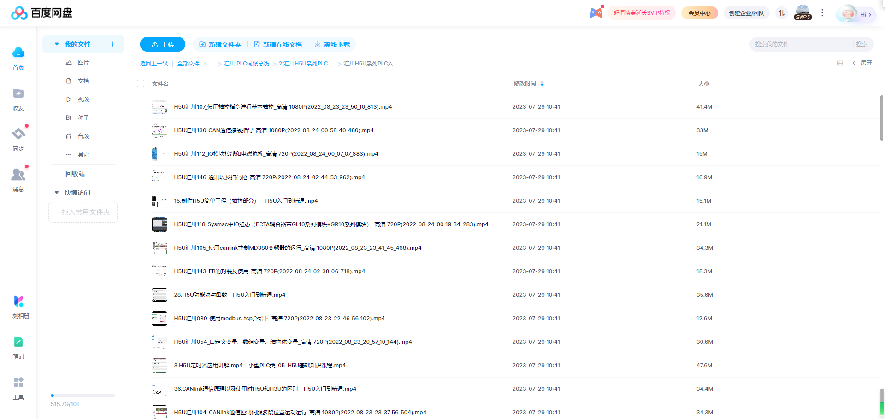The image size is (885, 419).
Task: Switch to grid view layout icon
Action: [x=840, y=63]
